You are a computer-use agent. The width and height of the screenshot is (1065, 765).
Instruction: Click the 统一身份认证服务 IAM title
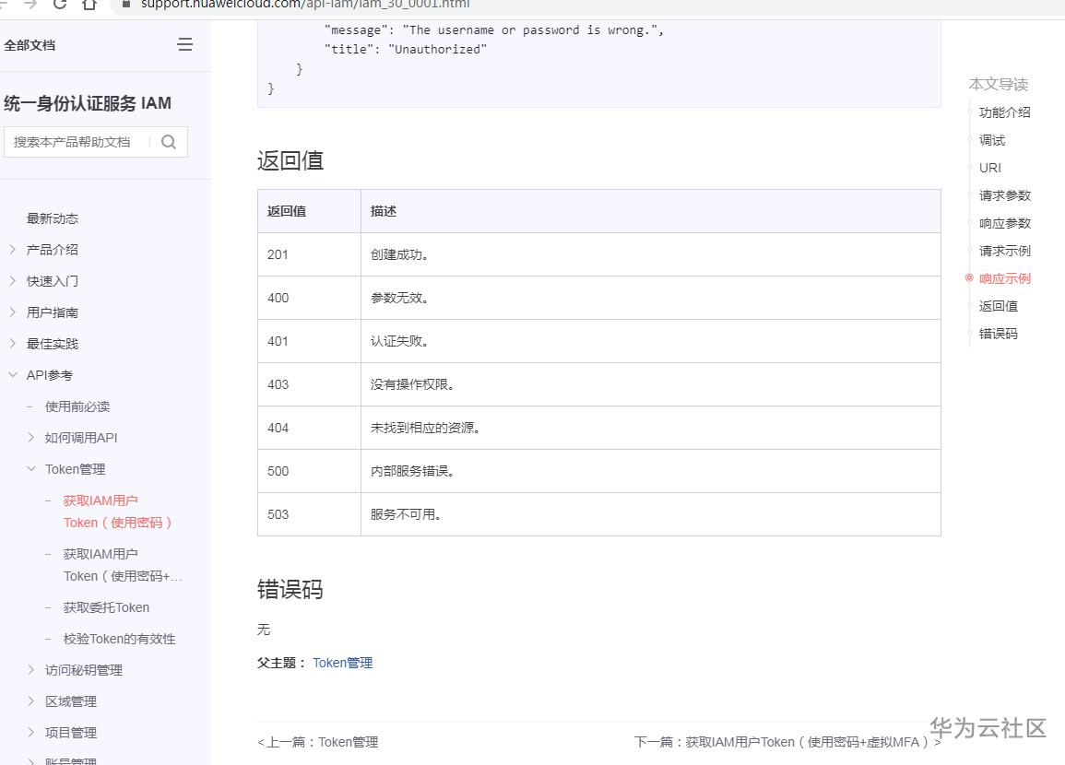88,103
